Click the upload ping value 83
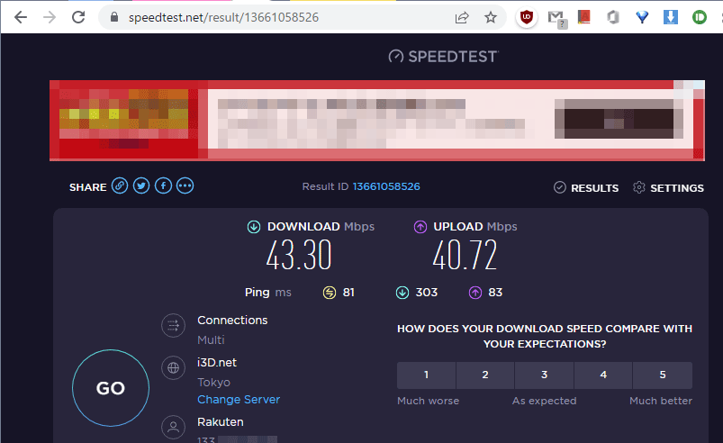This screenshot has width=723, height=443. pos(495,293)
